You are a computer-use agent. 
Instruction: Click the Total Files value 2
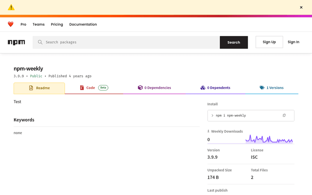pyautogui.click(x=252, y=177)
